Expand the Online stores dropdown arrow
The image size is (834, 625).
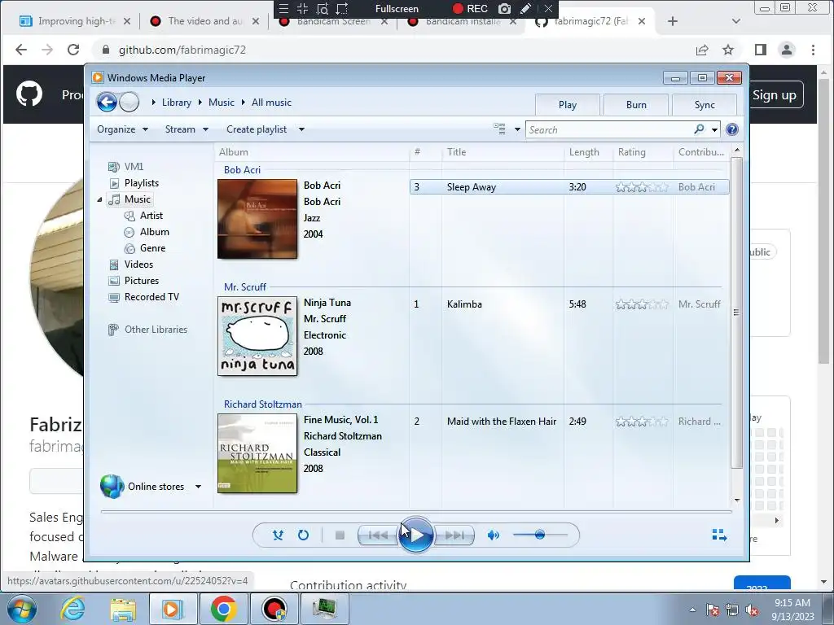click(198, 487)
